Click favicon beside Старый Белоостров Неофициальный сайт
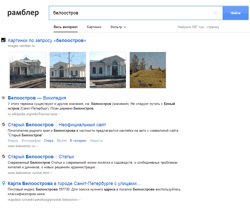This screenshot has width=250, height=208. (3, 124)
